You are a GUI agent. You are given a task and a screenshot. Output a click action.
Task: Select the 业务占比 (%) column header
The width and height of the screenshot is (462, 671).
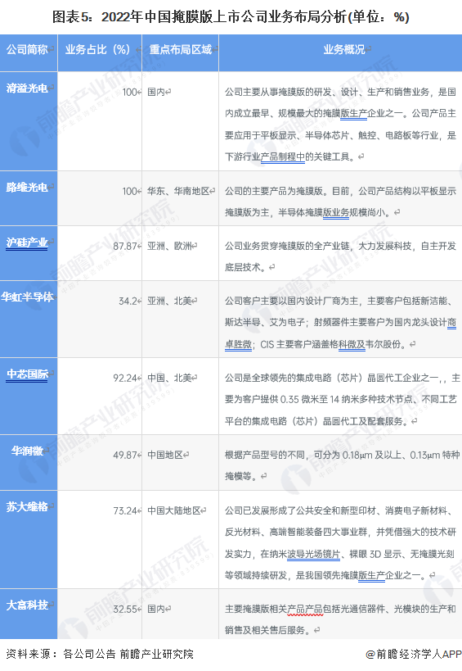point(97,50)
